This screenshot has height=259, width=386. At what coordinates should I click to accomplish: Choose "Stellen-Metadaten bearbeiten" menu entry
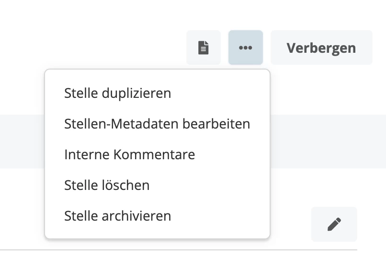[157, 124]
